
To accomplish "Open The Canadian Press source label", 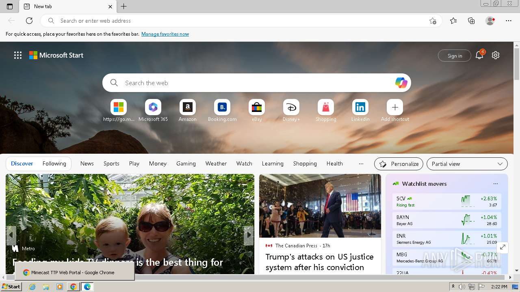I will tap(296, 245).
